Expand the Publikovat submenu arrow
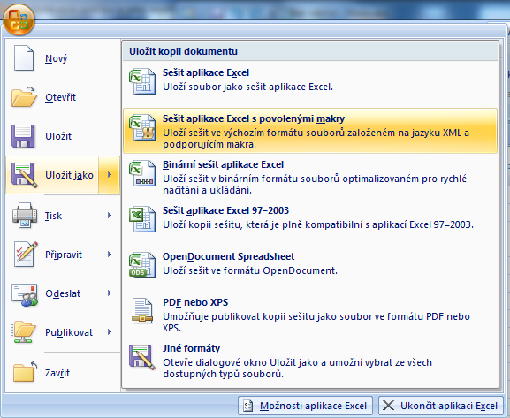 [x=110, y=331]
